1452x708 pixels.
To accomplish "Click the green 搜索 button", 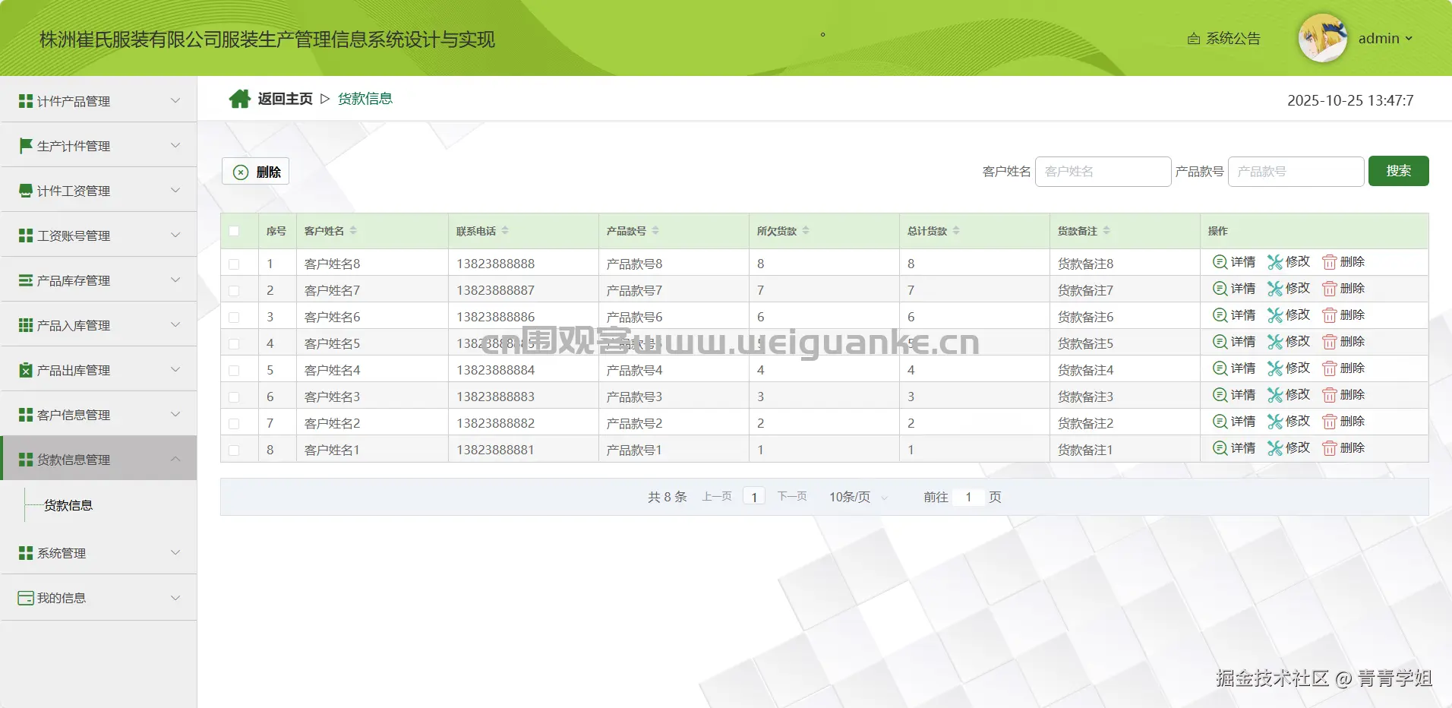I will (x=1399, y=171).
